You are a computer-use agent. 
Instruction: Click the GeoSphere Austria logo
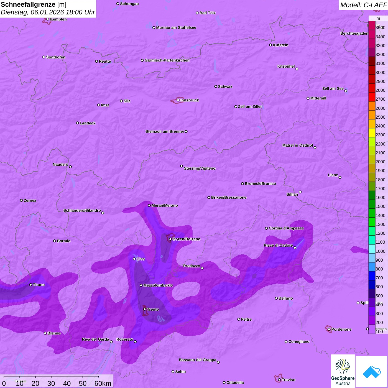343,371
